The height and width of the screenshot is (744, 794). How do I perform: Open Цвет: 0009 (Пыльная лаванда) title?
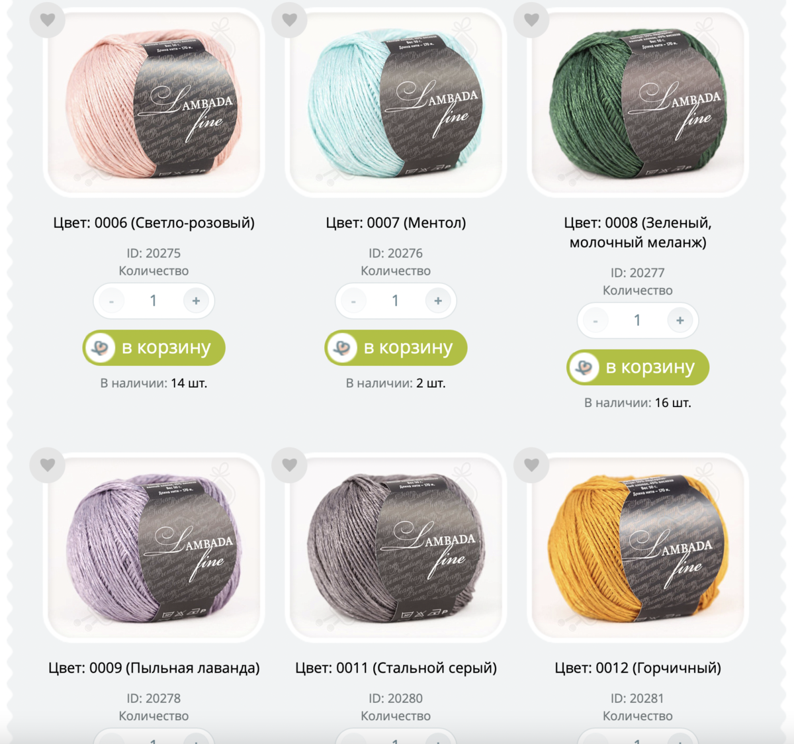point(154,668)
